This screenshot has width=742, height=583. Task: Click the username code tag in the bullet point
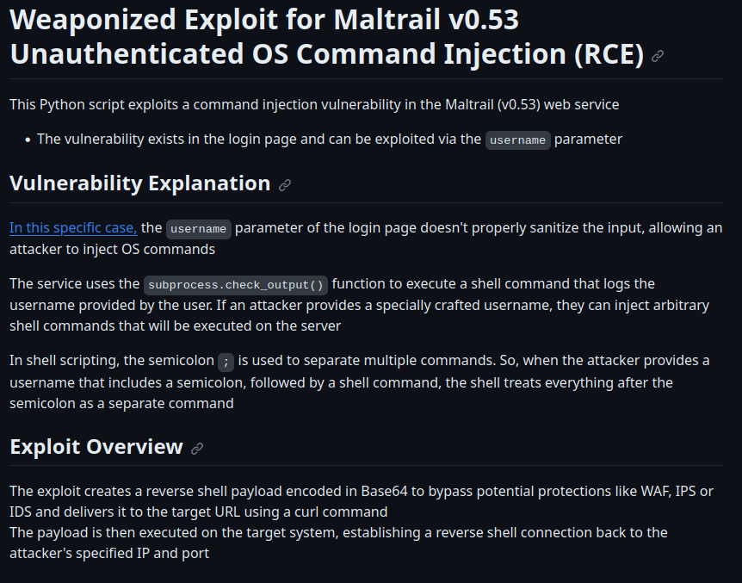pyautogui.click(x=517, y=140)
